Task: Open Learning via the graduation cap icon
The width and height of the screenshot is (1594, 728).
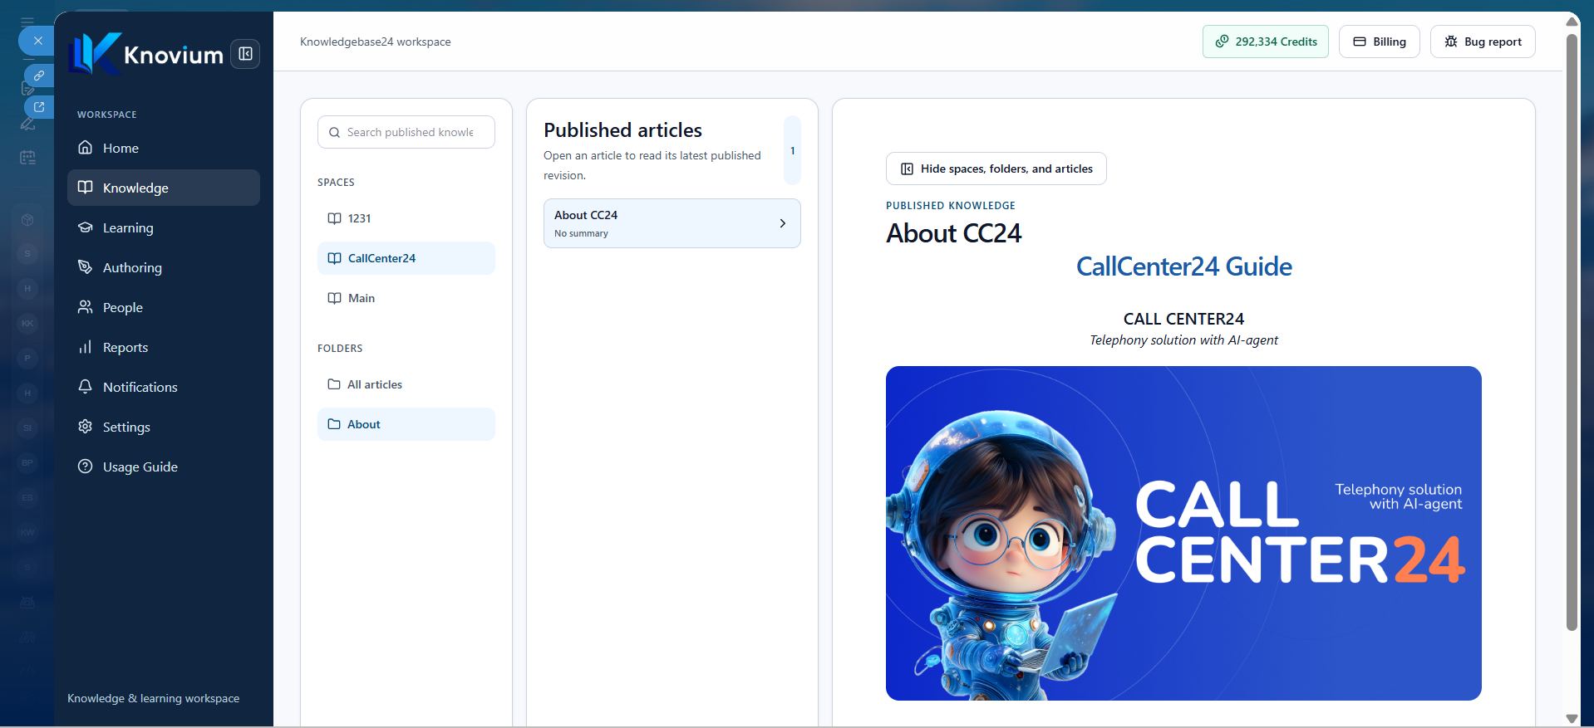Action: 85,227
